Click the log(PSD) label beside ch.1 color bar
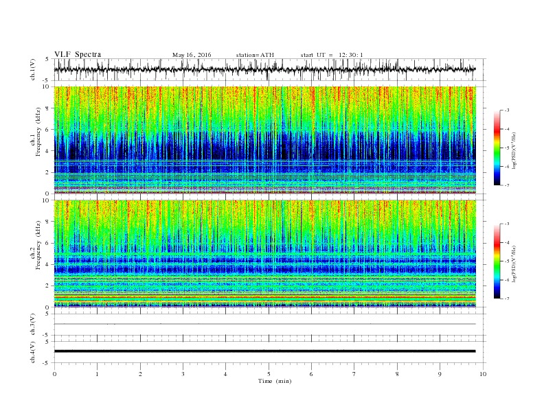Screen dimensions: 544x420 (x=514, y=151)
